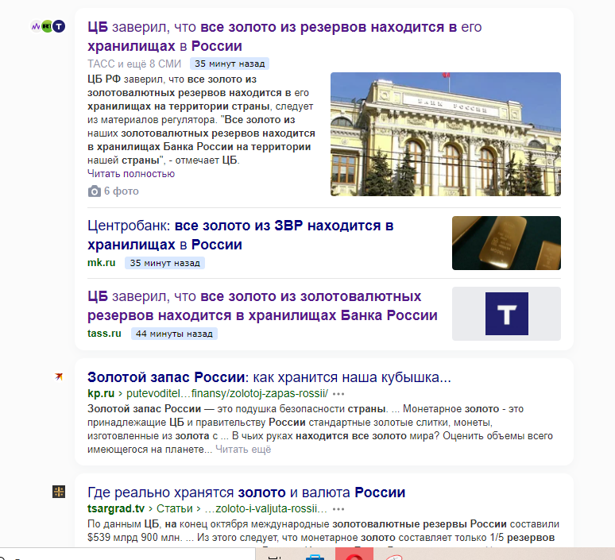Open the three-dot menu on the kp.ru result
The width and height of the screenshot is (615, 560).
click(x=338, y=394)
